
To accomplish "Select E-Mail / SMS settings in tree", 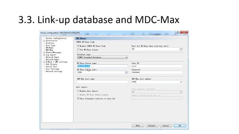I will click(56, 62).
